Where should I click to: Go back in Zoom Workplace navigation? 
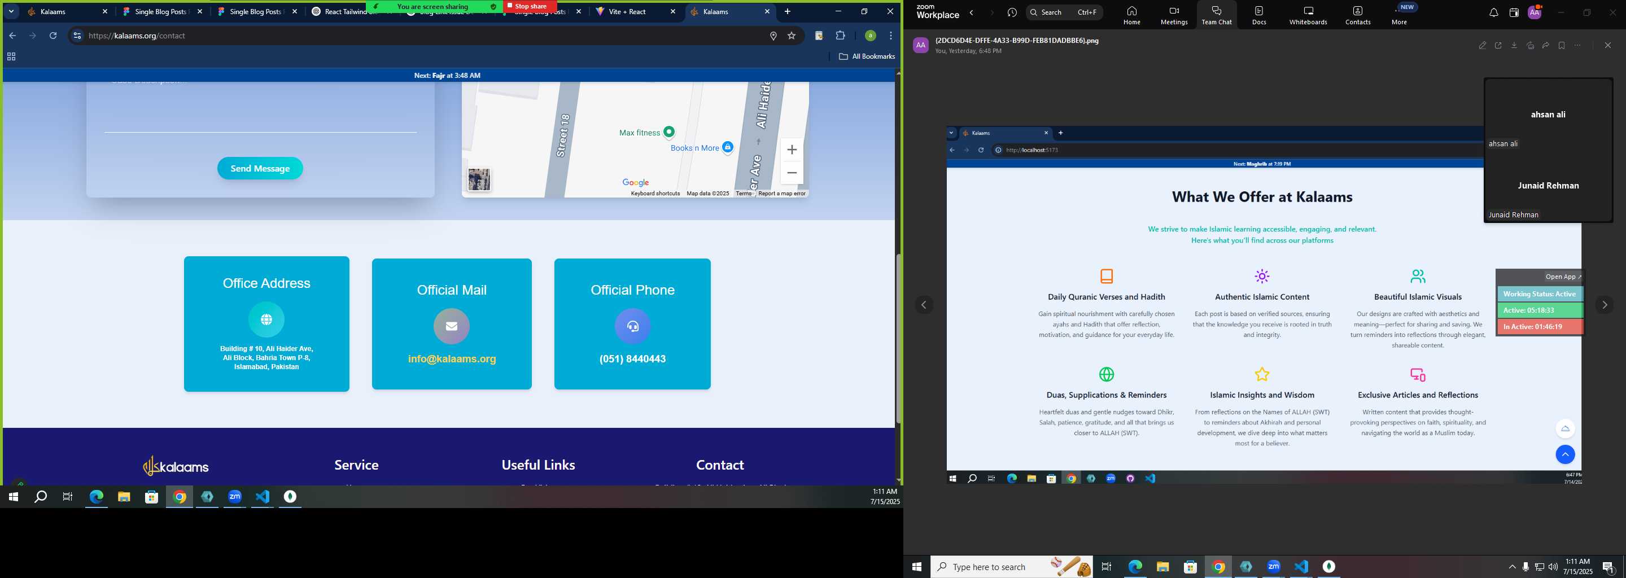972,12
